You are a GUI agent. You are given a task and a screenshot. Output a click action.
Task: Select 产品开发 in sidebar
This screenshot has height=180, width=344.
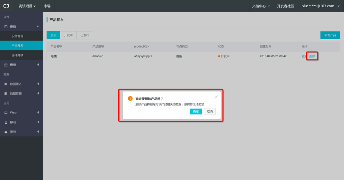tap(21, 45)
